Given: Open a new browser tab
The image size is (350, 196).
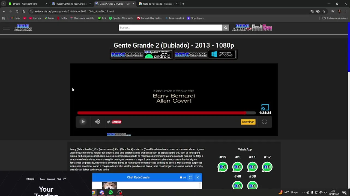Looking at the screenshot, I should tap(183, 4).
